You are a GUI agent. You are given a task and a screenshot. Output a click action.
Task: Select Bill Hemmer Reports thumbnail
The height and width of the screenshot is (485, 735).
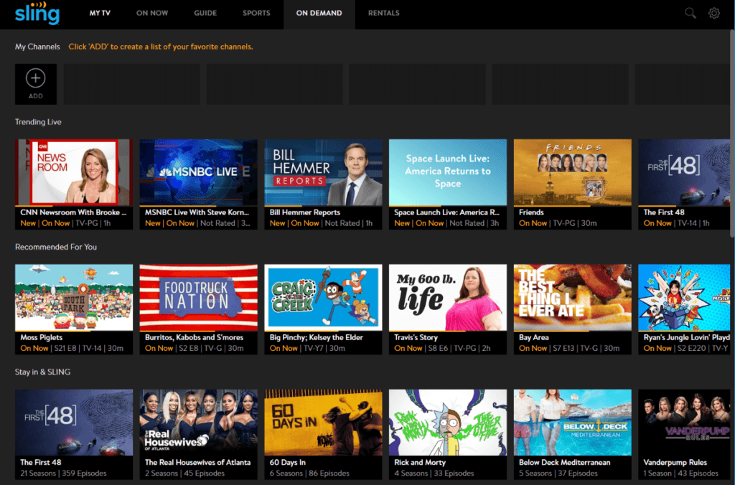pos(323,172)
